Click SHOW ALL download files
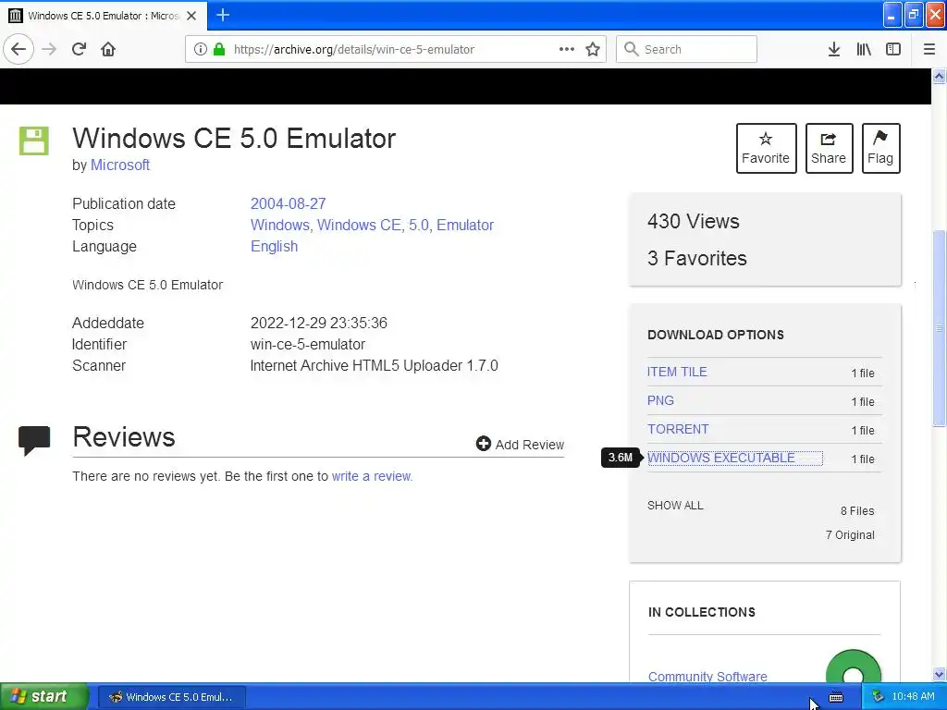 675,506
